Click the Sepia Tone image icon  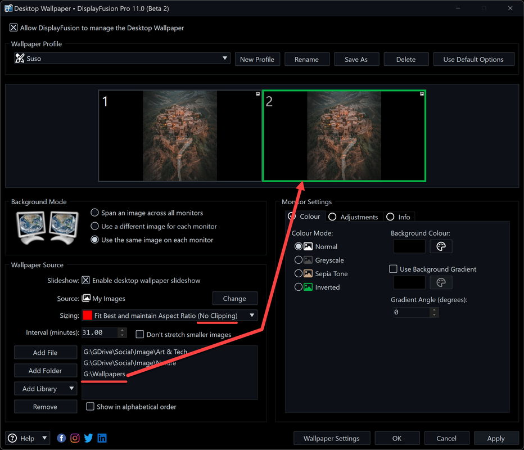pos(308,273)
